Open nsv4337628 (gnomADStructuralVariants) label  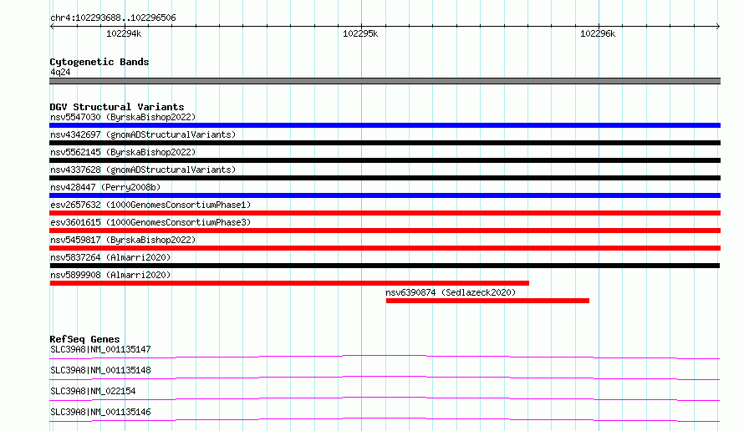tap(143, 170)
